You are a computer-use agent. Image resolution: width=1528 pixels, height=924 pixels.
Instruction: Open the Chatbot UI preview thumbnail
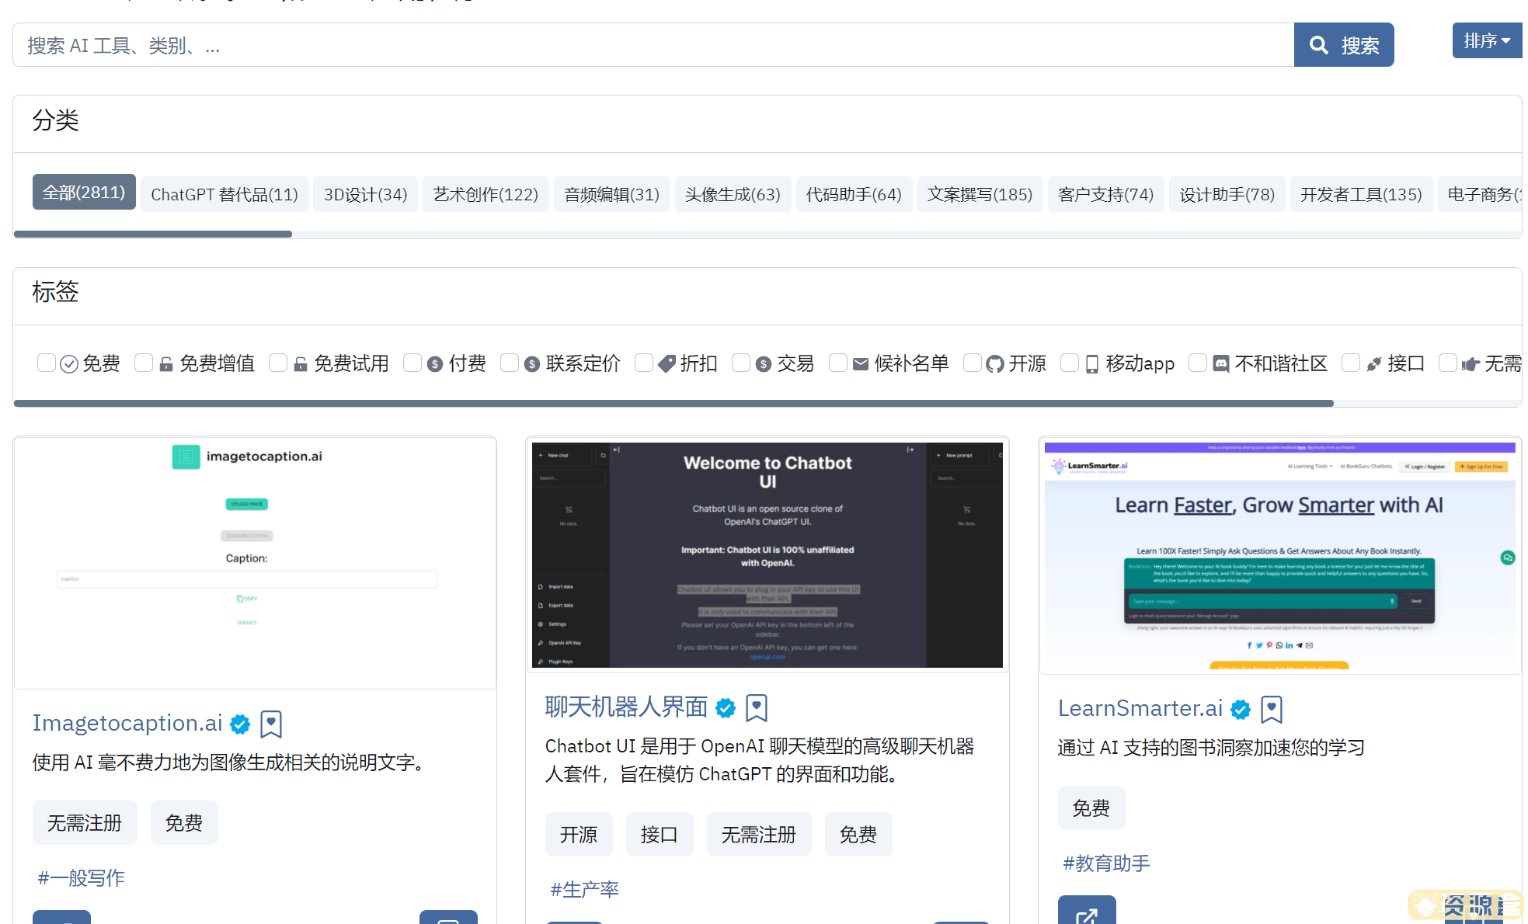click(x=767, y=554)
